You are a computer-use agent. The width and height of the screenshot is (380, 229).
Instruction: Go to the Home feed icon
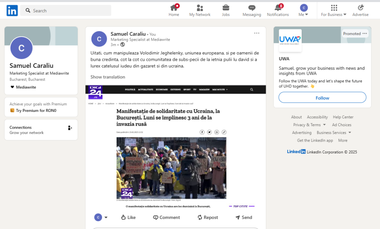pyautogui.click(x=174, y=8)
